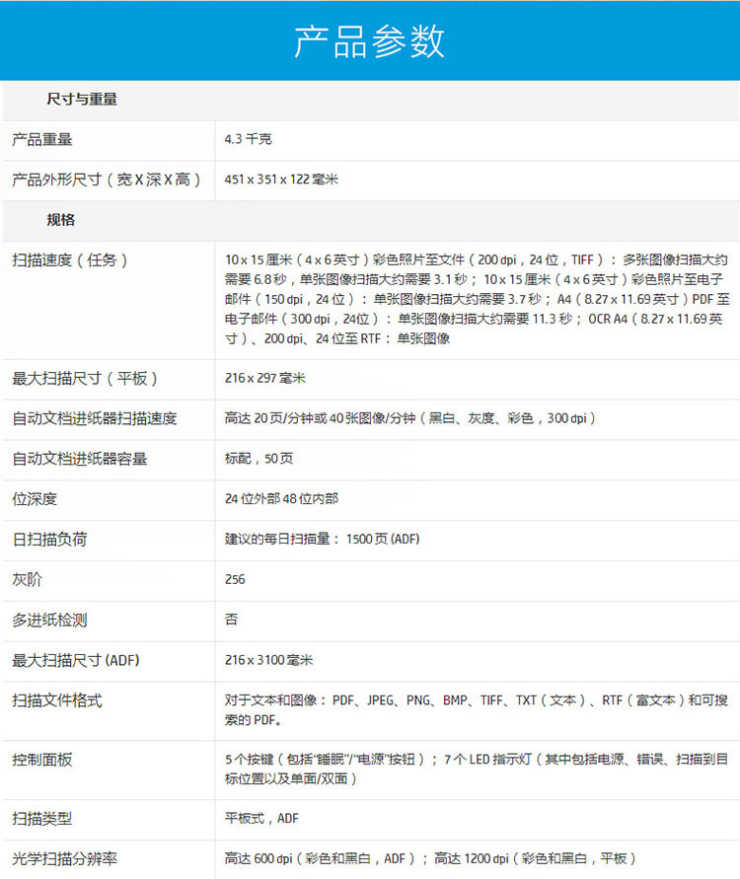Select the 尺寸与重量 section heading
Image resolution: width=740 pixels, height=879 pixels.
[x=82, y=100]
